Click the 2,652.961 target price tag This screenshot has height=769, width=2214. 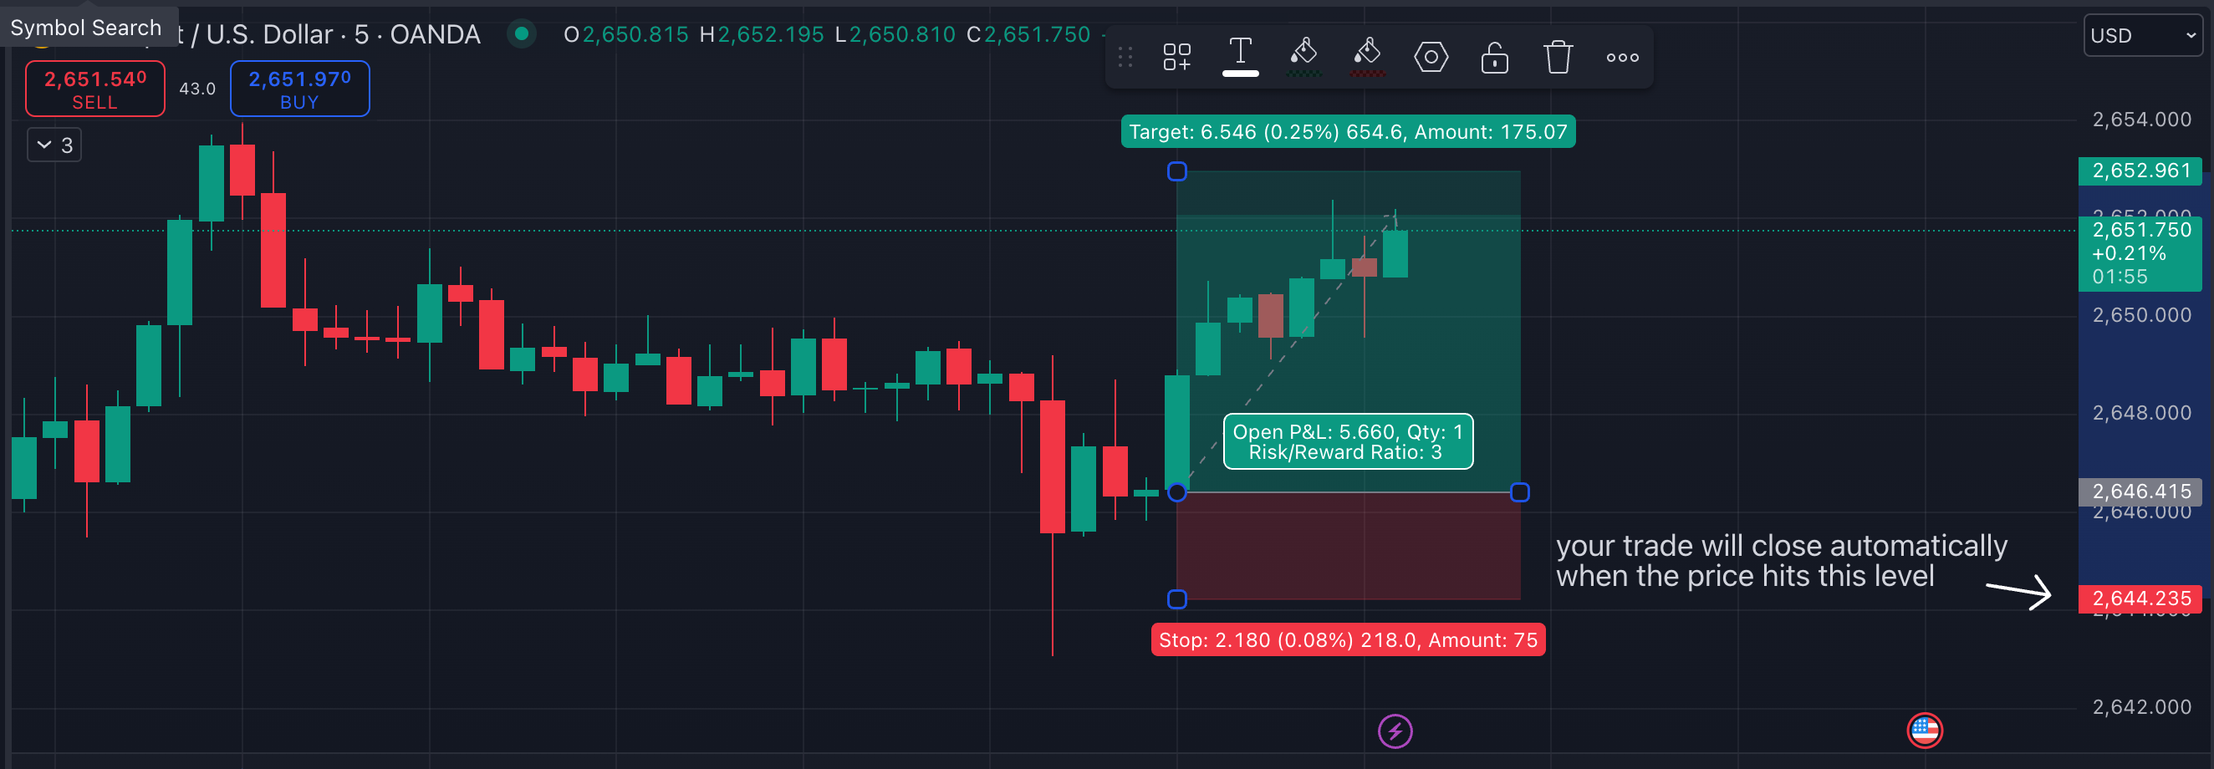(2141, 171)
